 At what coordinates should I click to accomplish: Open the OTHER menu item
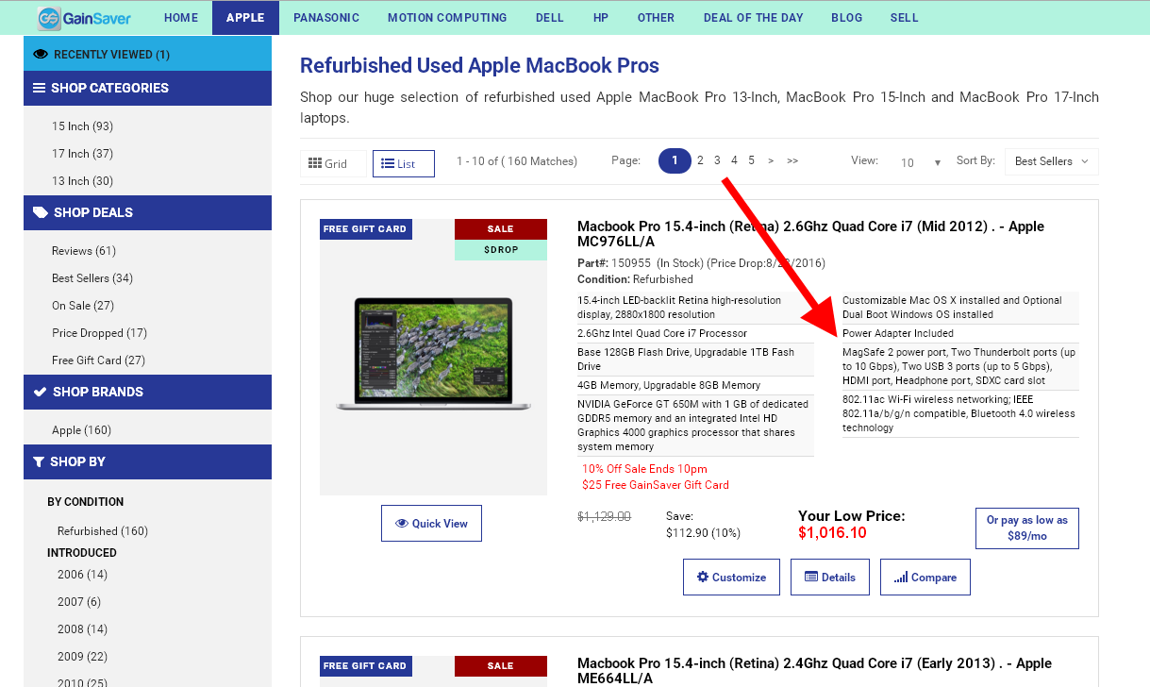[x=656, y=18]
